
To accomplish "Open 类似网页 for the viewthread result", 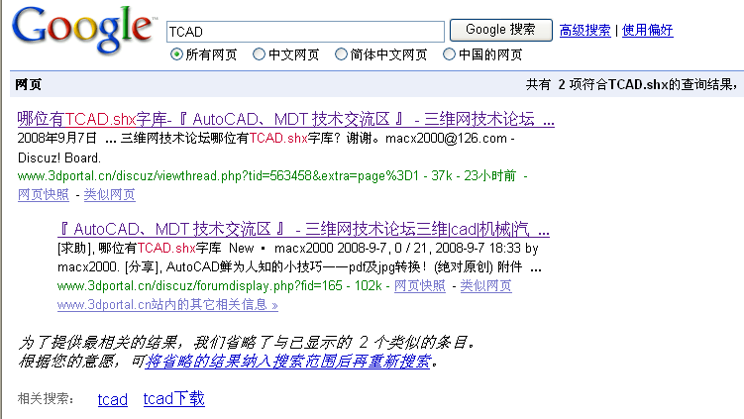I will [110, 194].
